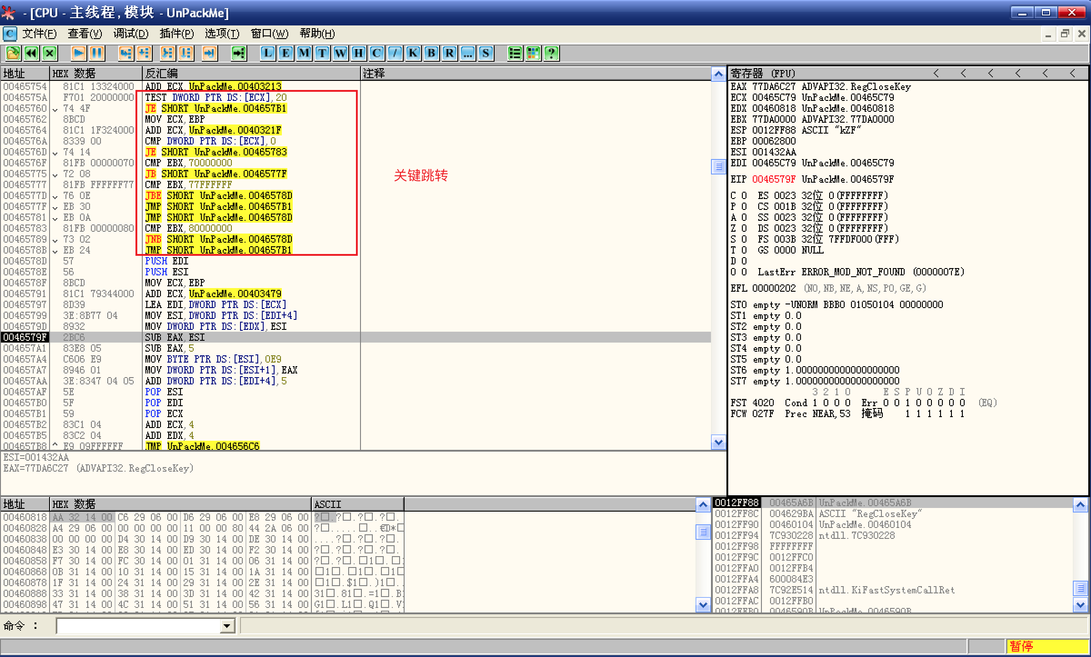Click disassembly pane scroll down arrow
The image size is (1091, 657).
coord(718,442)
